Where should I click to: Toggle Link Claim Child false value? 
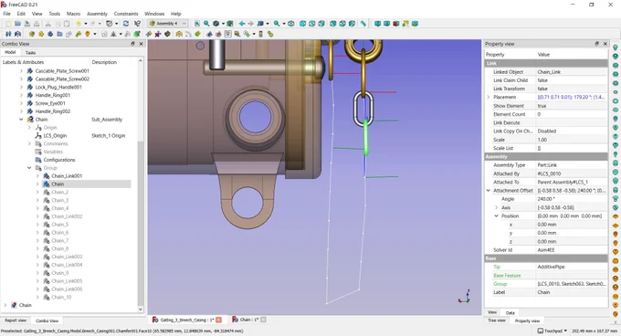pyautogui.click(x=572, y=80)
